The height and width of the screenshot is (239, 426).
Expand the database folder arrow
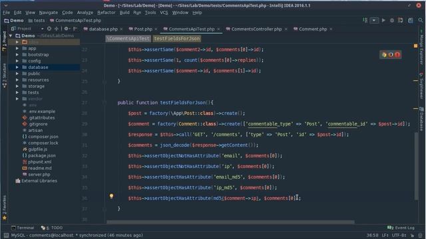pos(17,67)
